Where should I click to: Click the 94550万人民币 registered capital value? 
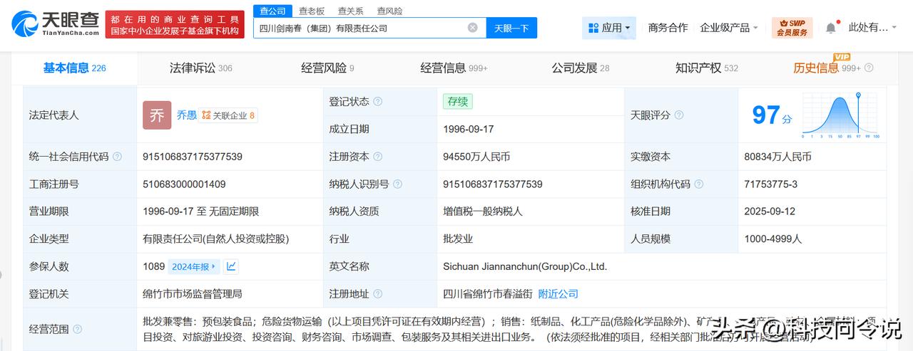(476, 157)
